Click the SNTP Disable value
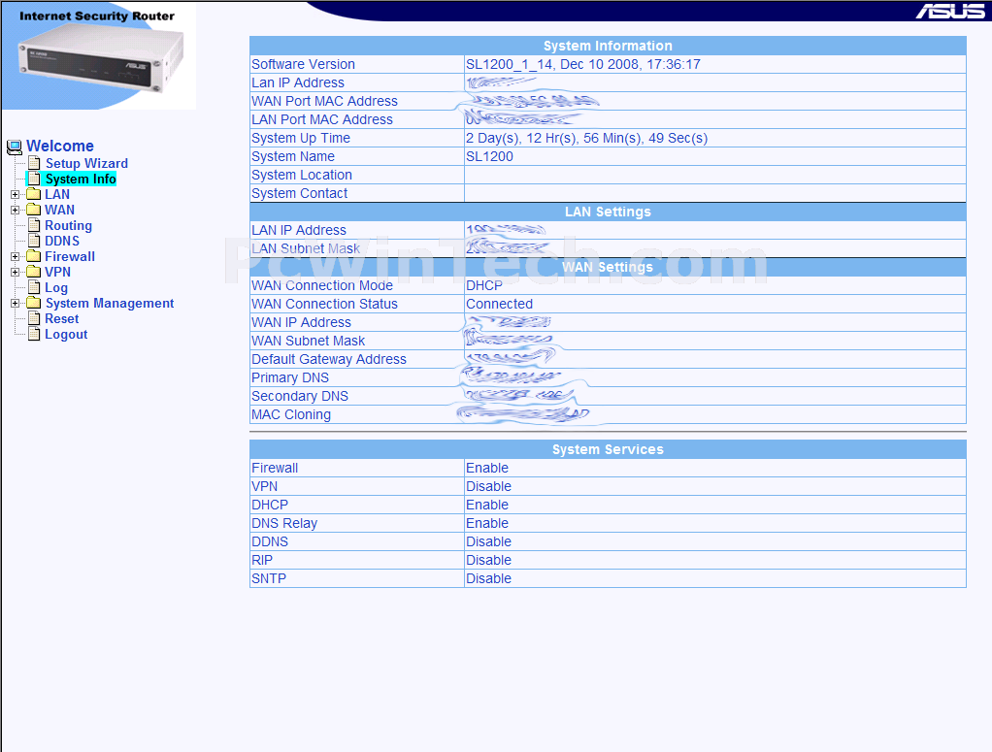The height and width of the screenshot is (752, 992). tap(488, 578)
